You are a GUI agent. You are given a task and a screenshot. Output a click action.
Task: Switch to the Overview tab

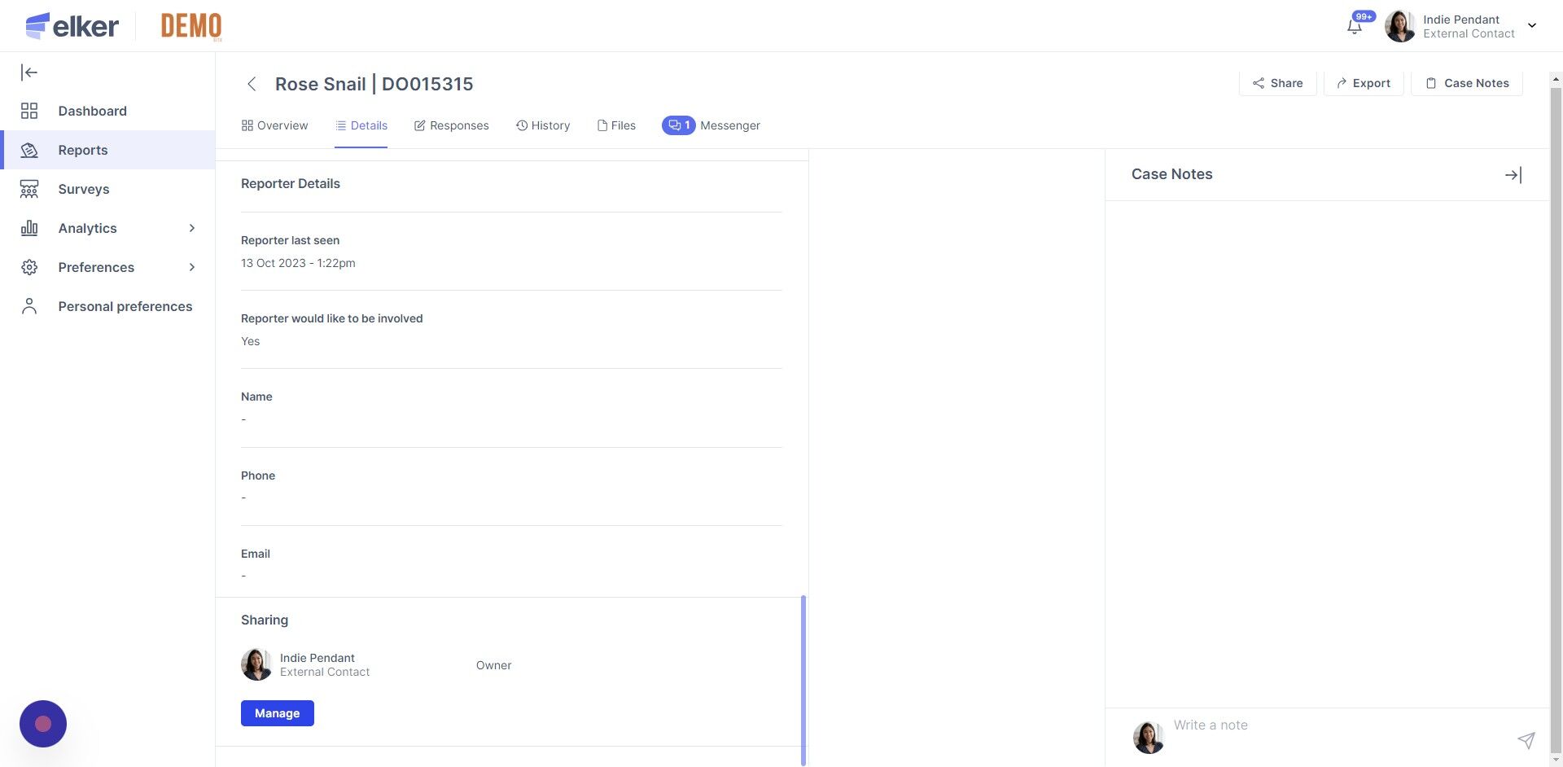[x=275, y=125]
